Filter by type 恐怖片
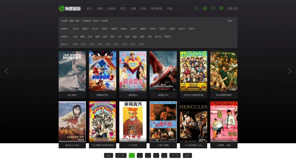Image resolution: width=296 pixels, height=161 pixels. [105, 29]
